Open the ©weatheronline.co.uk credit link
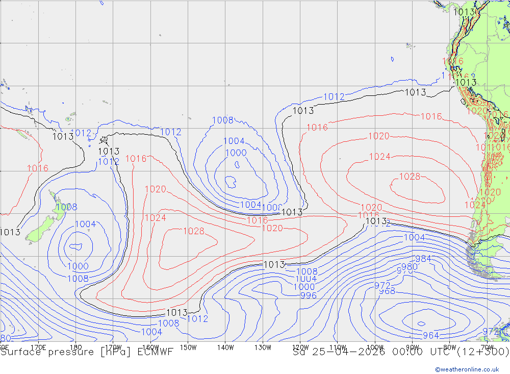 (x=467, y=369)
